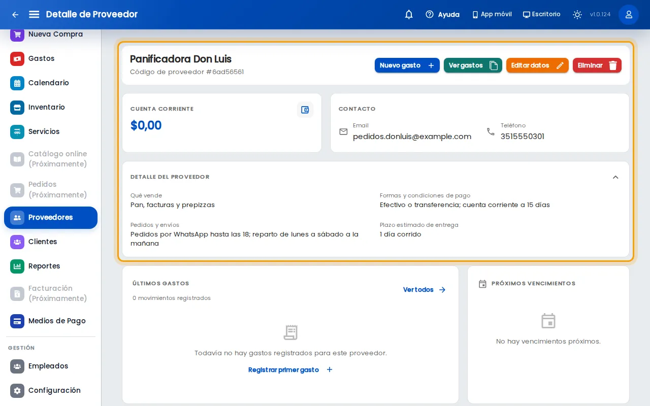Click the Escritorio header link
This screenshot has width=650, height=406.
pyautogui.click(x=541, y=15)
